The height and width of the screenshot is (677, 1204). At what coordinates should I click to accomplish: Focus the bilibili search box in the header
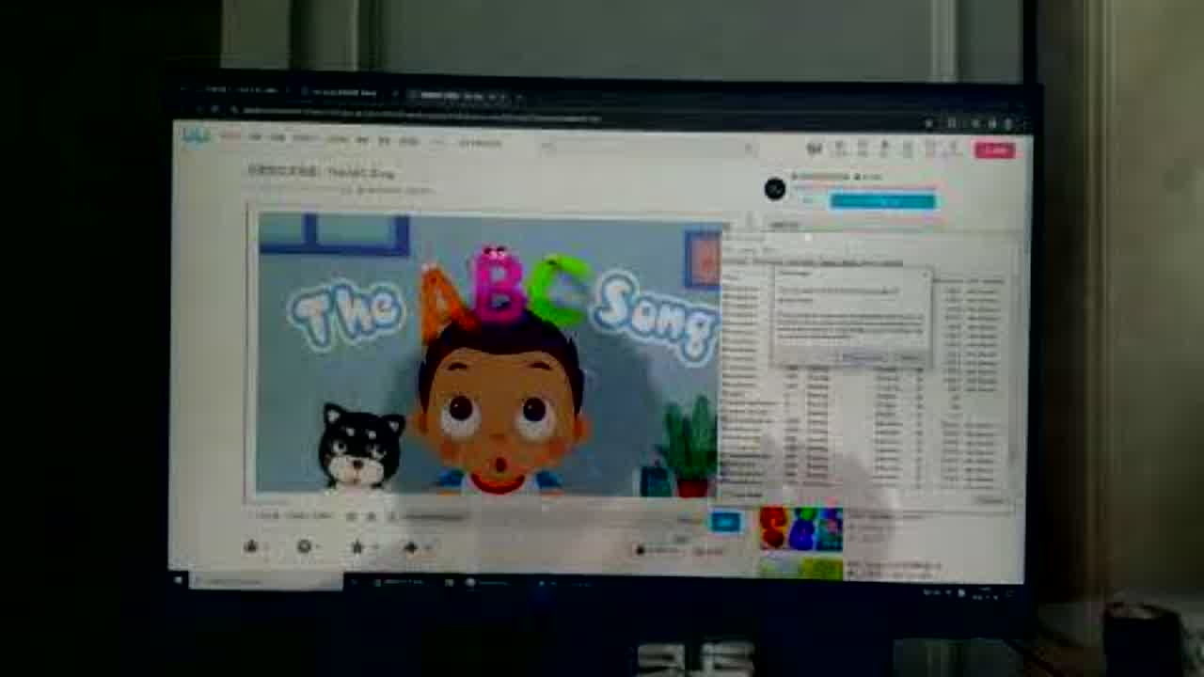pos(647,148)
